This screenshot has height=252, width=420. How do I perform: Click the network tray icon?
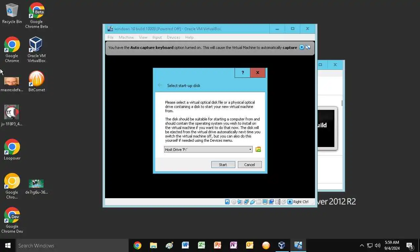(x=370, y=245)
